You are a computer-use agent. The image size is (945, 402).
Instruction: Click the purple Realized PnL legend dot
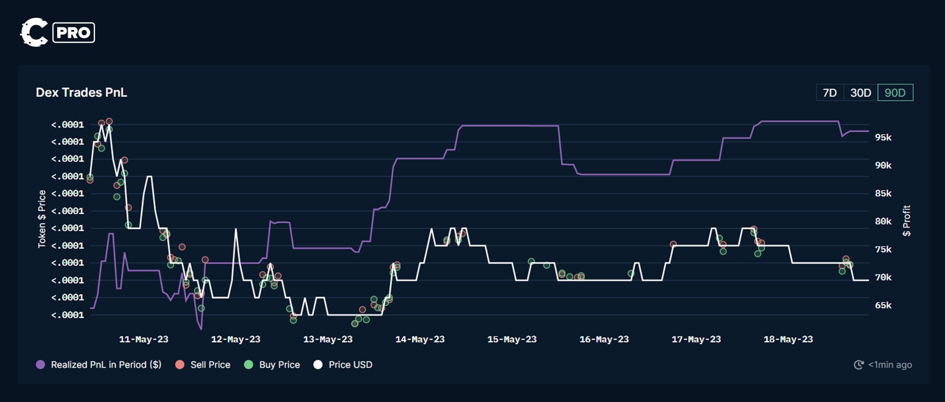pos(40,365)
